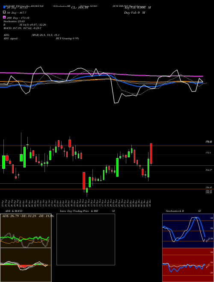214x282 pixels.
Task: Click the 'Avg Vol: 0.006 M' readout
Action: (137, 8)
